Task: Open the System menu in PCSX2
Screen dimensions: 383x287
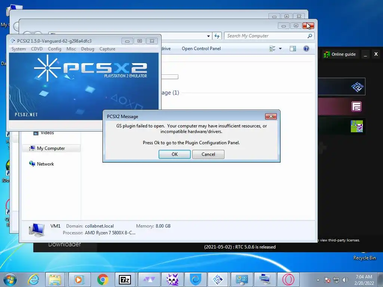Action: tap(19, 49)
